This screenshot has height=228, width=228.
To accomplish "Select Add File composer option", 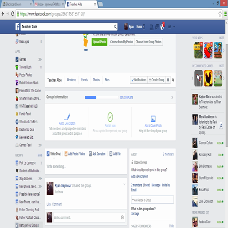I will [115, 154].
